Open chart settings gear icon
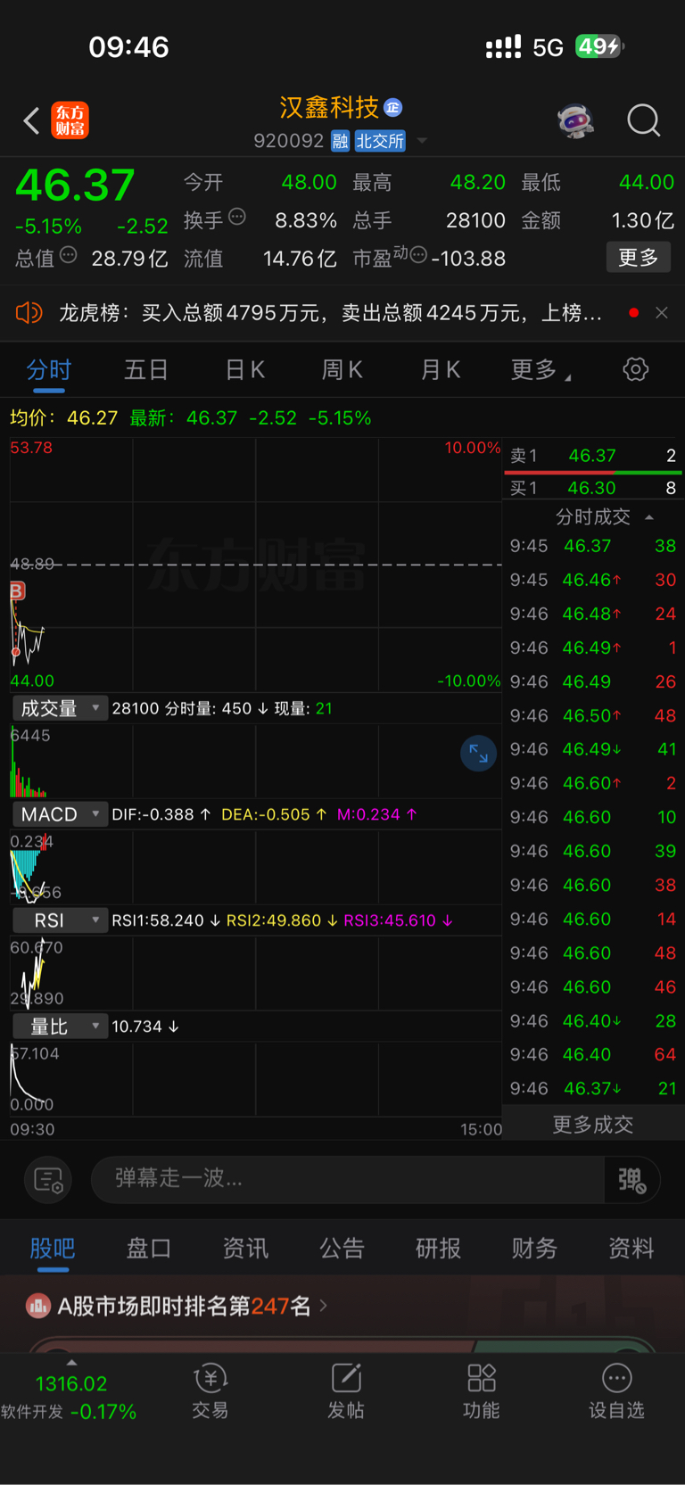 pos(636,369)
